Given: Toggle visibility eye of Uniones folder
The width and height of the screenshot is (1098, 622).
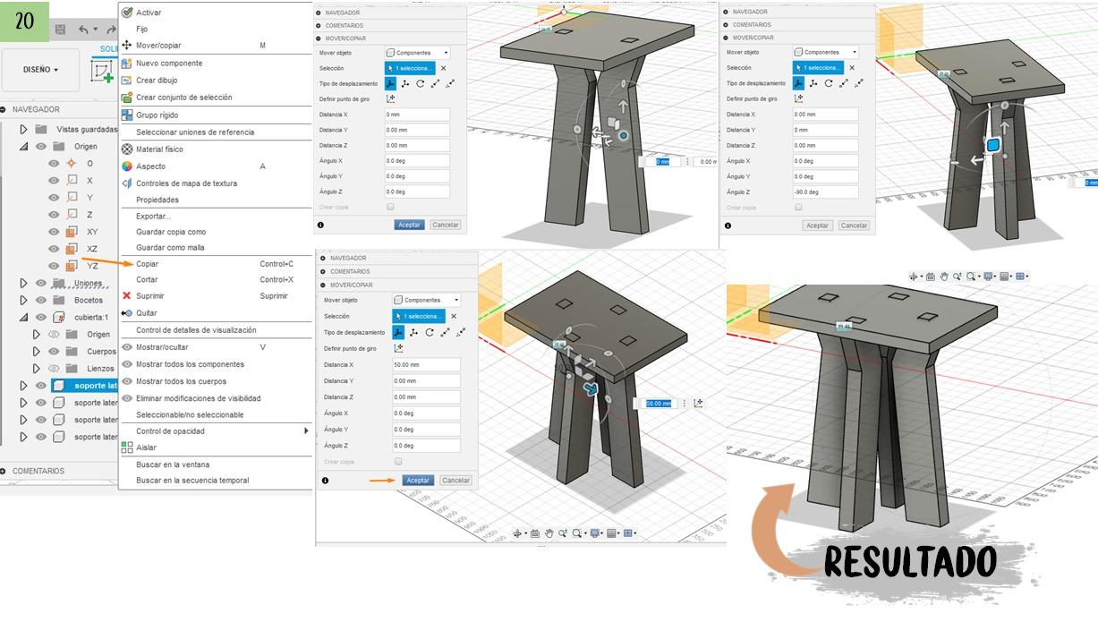Looking at the screenshot, I should 40,283.
